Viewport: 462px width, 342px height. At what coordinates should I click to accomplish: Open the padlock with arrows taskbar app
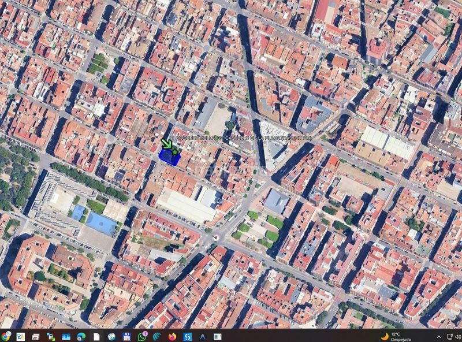(51, 337)
